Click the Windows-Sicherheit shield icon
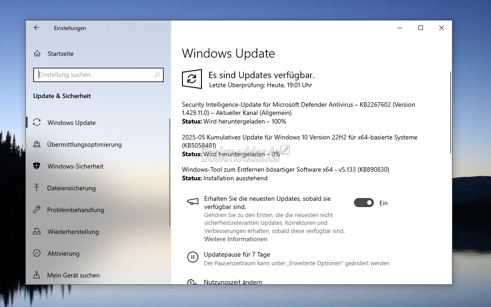Viewport: 491px width, 307px height. 37,166
